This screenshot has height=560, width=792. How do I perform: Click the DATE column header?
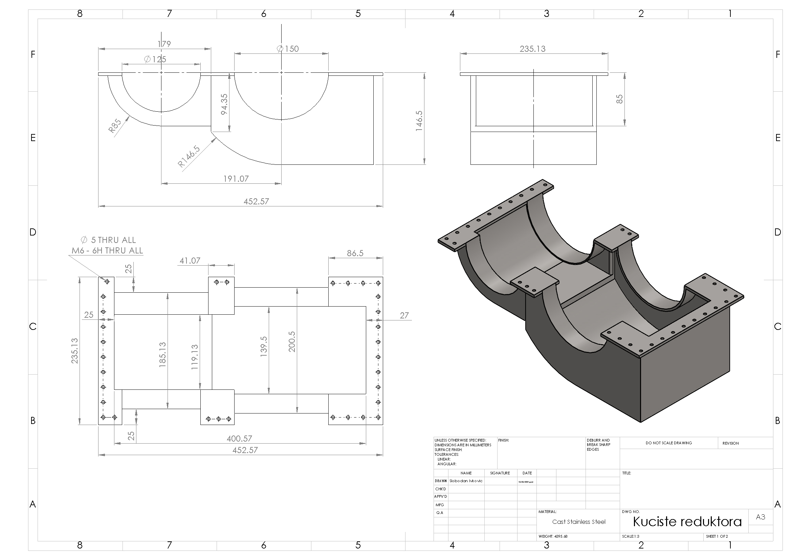(x=527, y=473)
